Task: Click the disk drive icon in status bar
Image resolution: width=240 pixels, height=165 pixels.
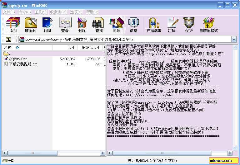Action: click(x=5, y=161)
